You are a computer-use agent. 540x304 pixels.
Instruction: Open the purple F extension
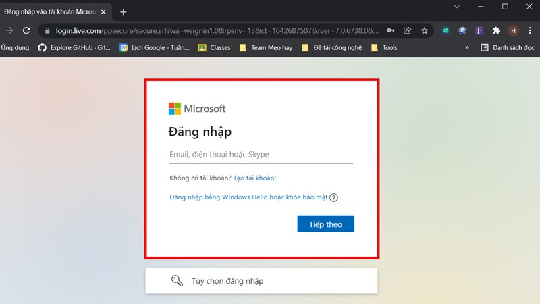click(x=479, y=30)
